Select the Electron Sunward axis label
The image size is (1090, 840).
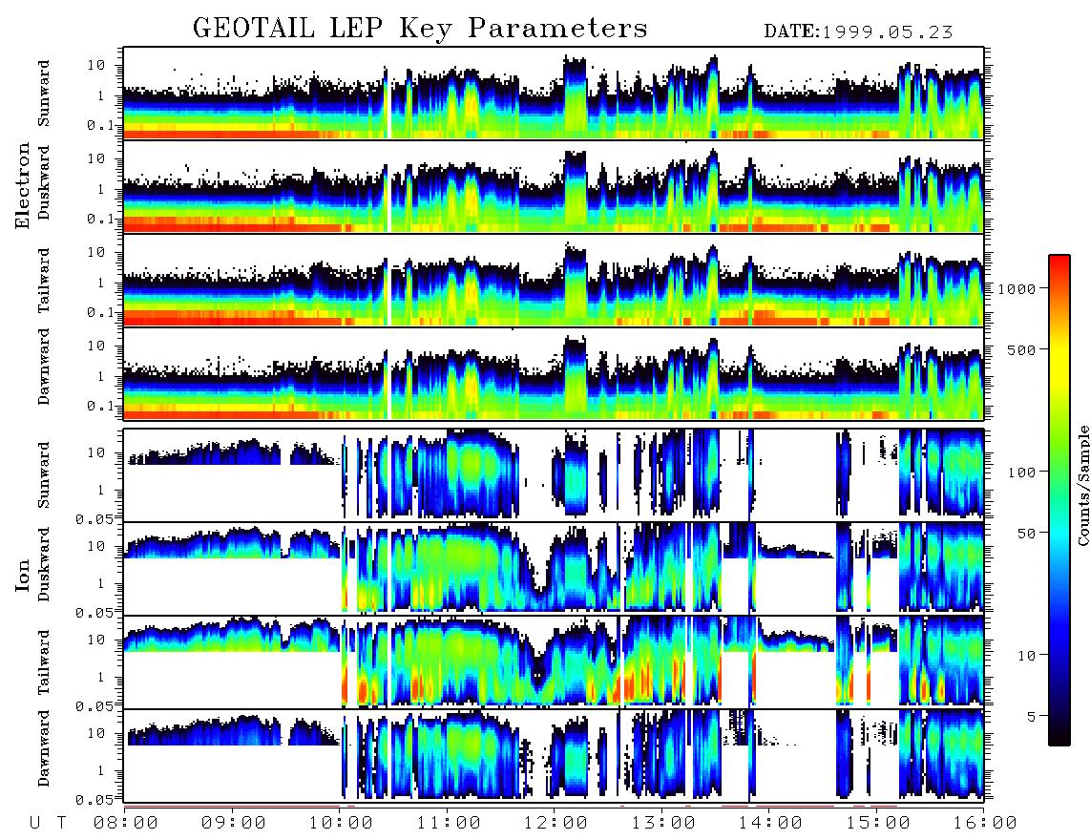[44, 94]
